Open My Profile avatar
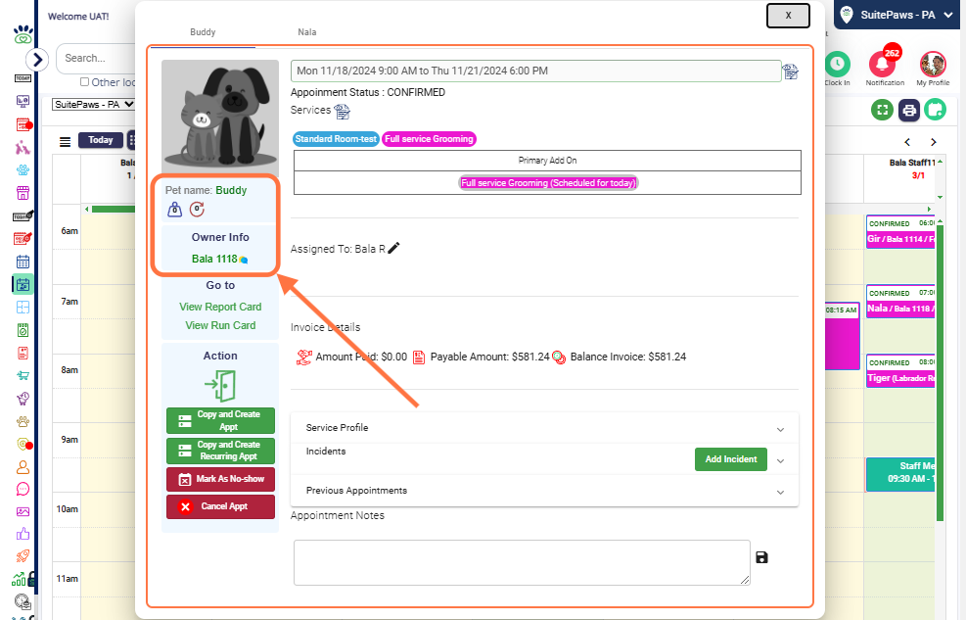 [x=933, y=64]
